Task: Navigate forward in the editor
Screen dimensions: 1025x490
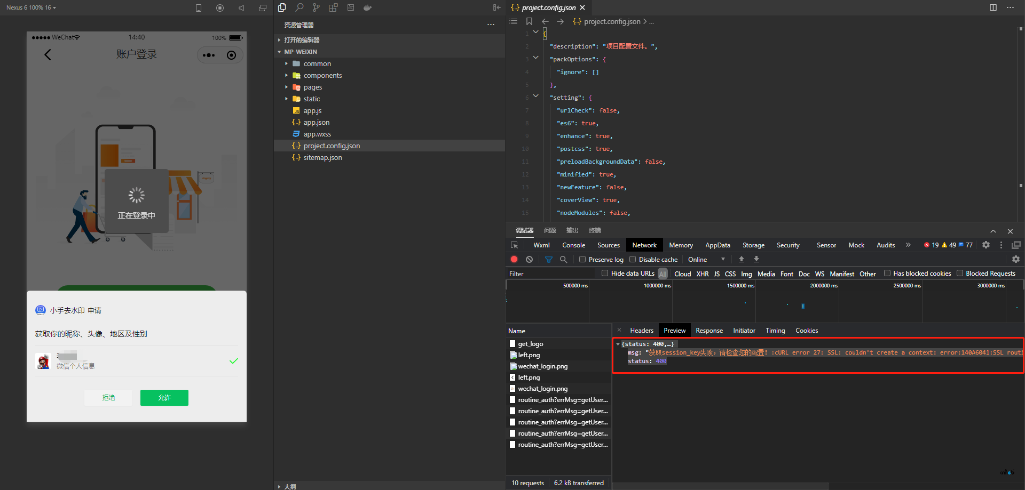Action: [560, 21]
